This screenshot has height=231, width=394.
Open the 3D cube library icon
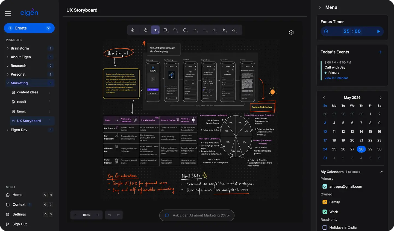tap(291, 32)
